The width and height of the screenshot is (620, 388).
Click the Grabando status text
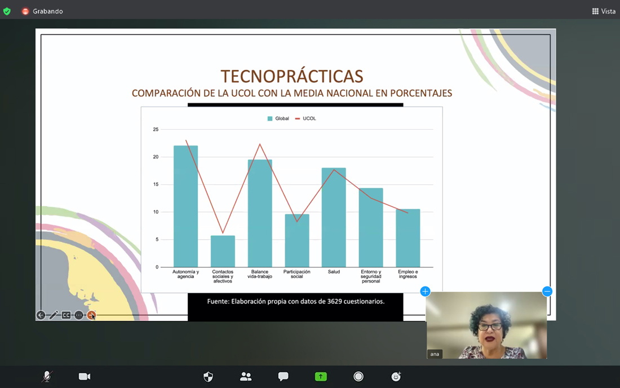(x=48, y=11)
